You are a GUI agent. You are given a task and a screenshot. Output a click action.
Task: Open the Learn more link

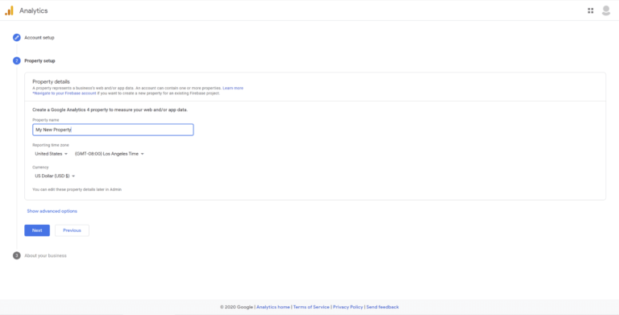coord(233,88)
